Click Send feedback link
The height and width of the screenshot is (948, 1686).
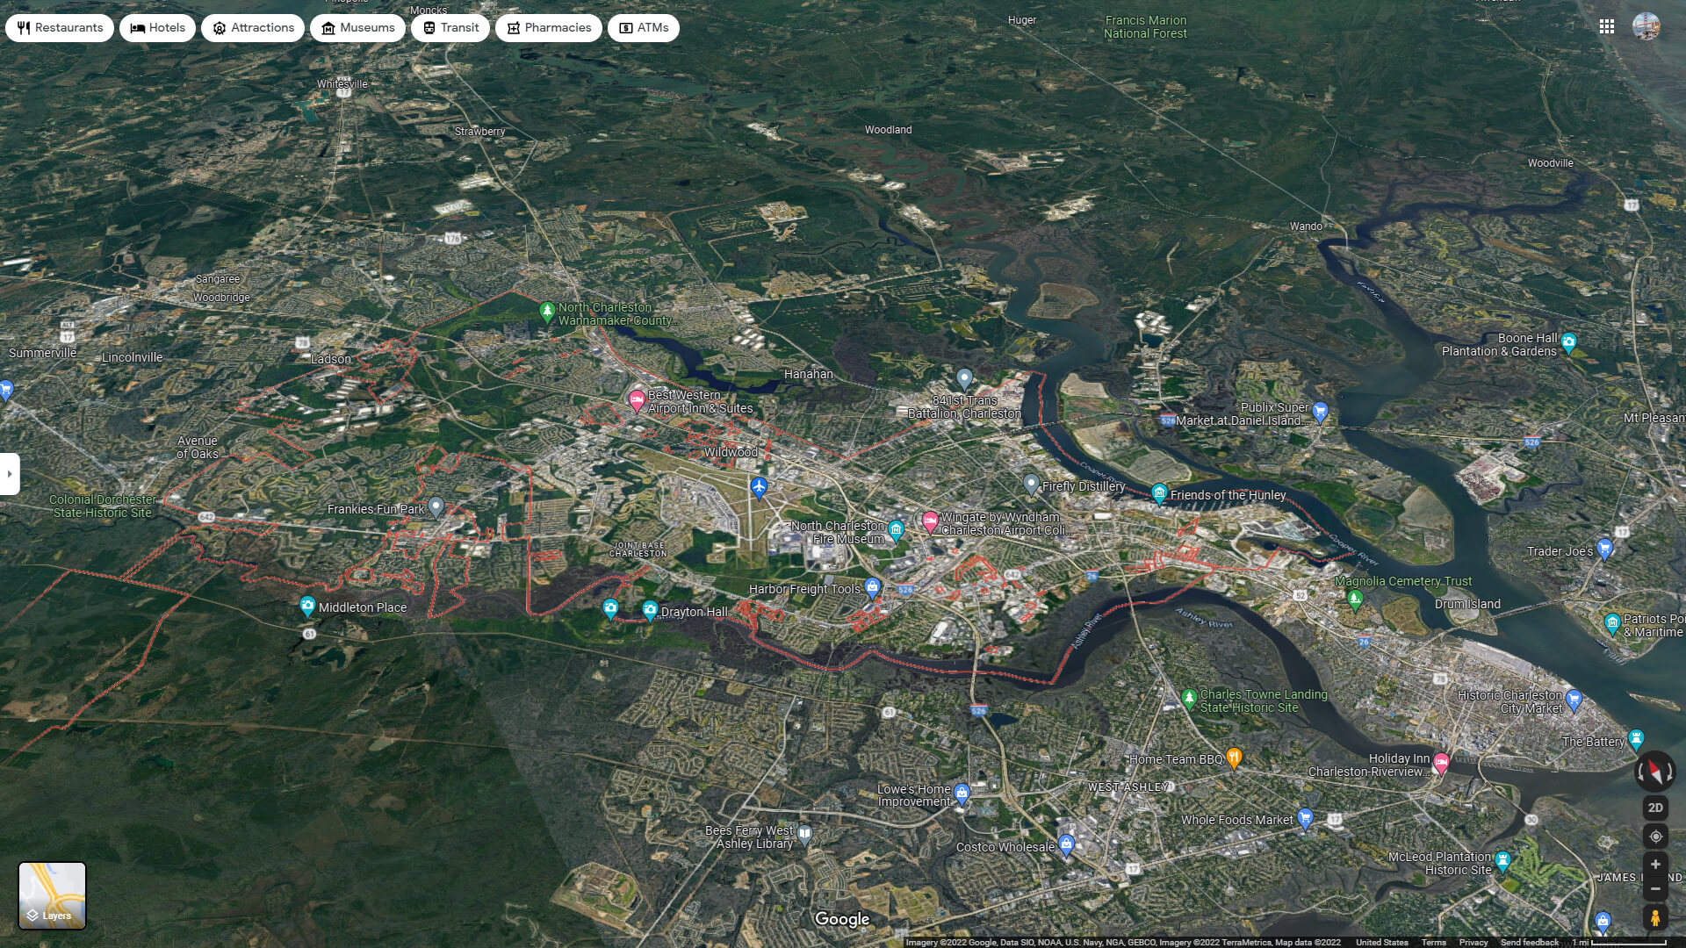click(1529, 942)
